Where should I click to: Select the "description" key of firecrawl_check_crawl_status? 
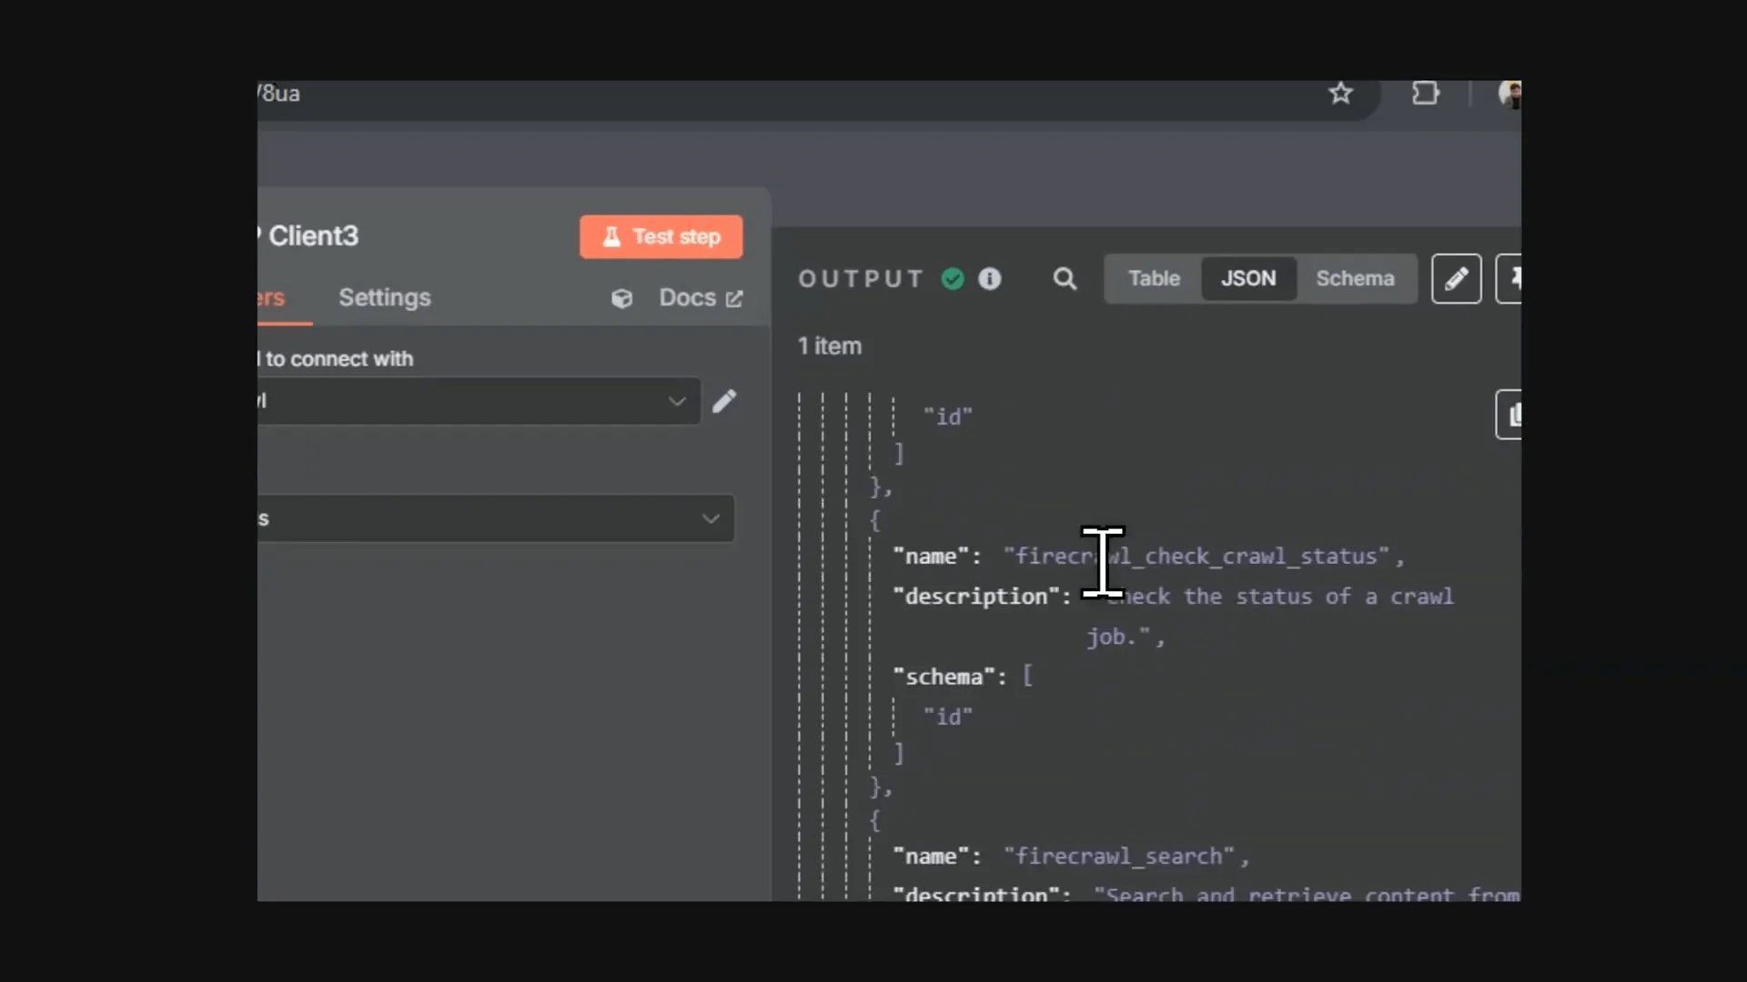(975, 596)
